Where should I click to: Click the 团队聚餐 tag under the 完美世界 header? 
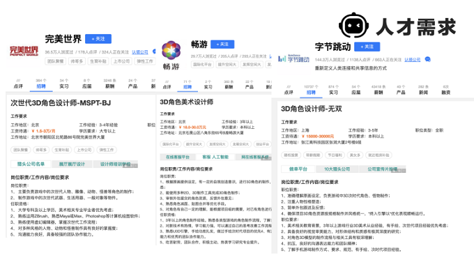(x=55, y=61)
